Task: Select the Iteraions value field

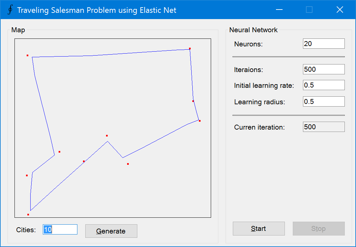Action: click(x=323, y=69)
